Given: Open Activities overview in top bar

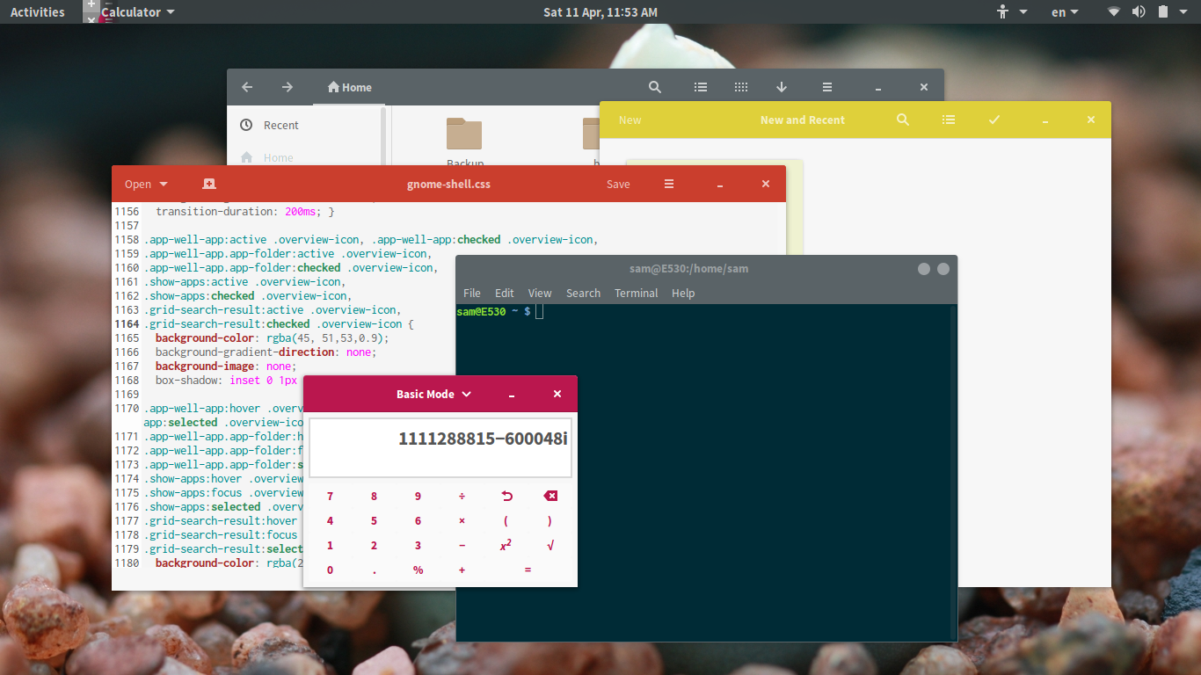Looking at the screenshot, I should [x=37, y=12].
